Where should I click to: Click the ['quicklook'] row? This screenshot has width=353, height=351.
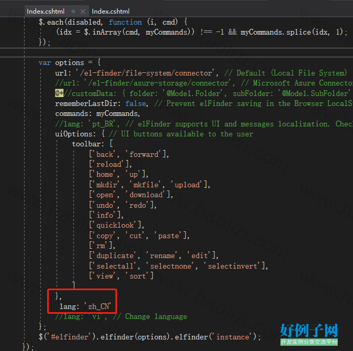pyautogui.click(x=116, y=225)
